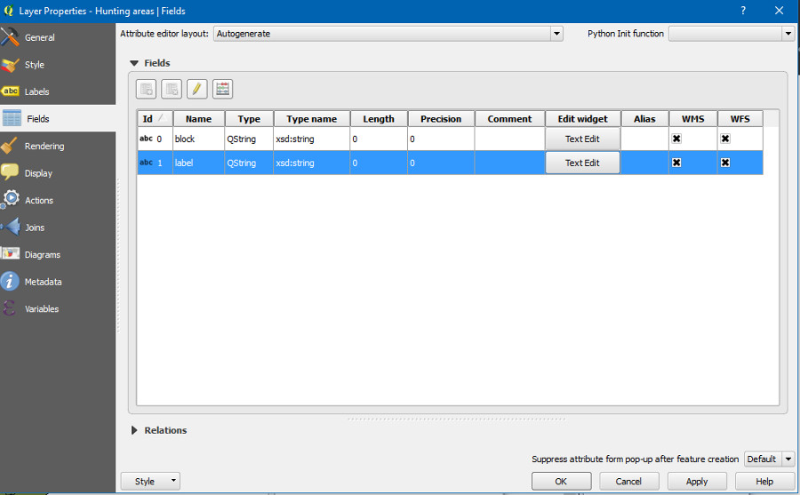This screenshot has height=495, width=800.
Task: Click the Alias column header
Action: point(645,118)
